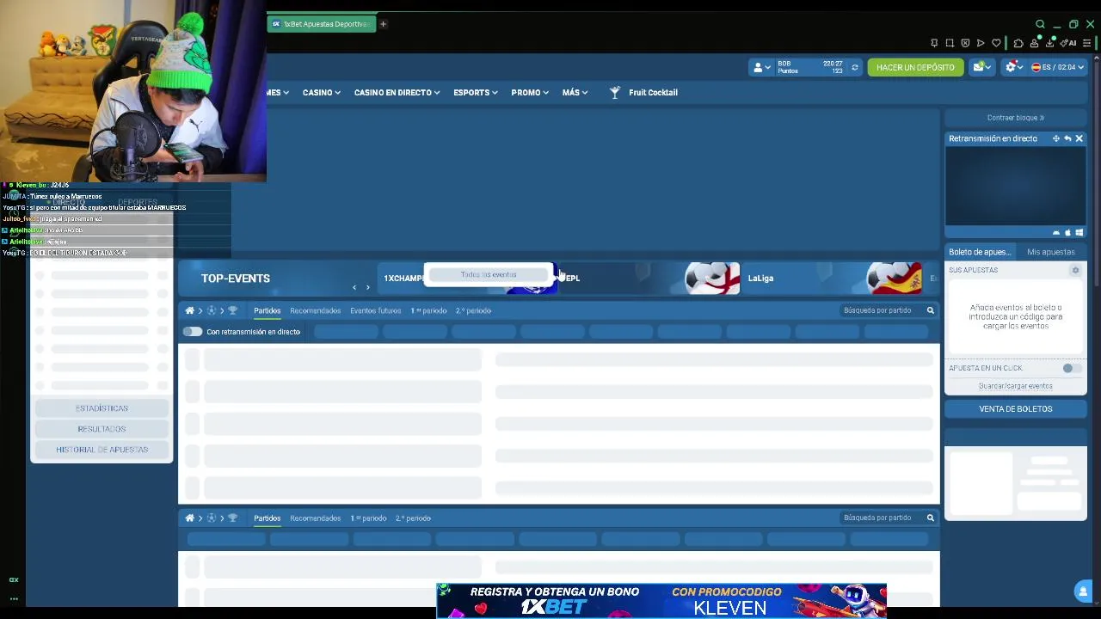Expand the Promo menu
The image size is (1101, 619).
click(530, 92)
